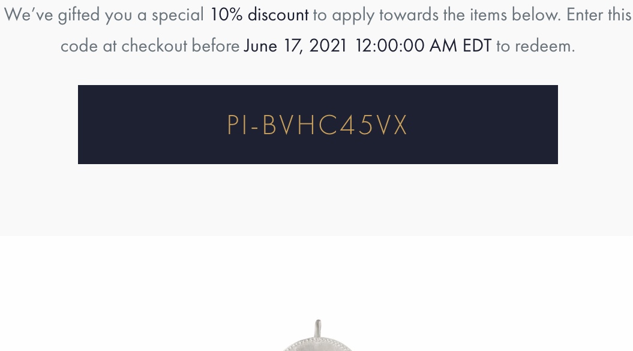The width and height of the screenshot is (633, 351).
Task: Click the "EDT" timezone label
Action: click(476, 46)
